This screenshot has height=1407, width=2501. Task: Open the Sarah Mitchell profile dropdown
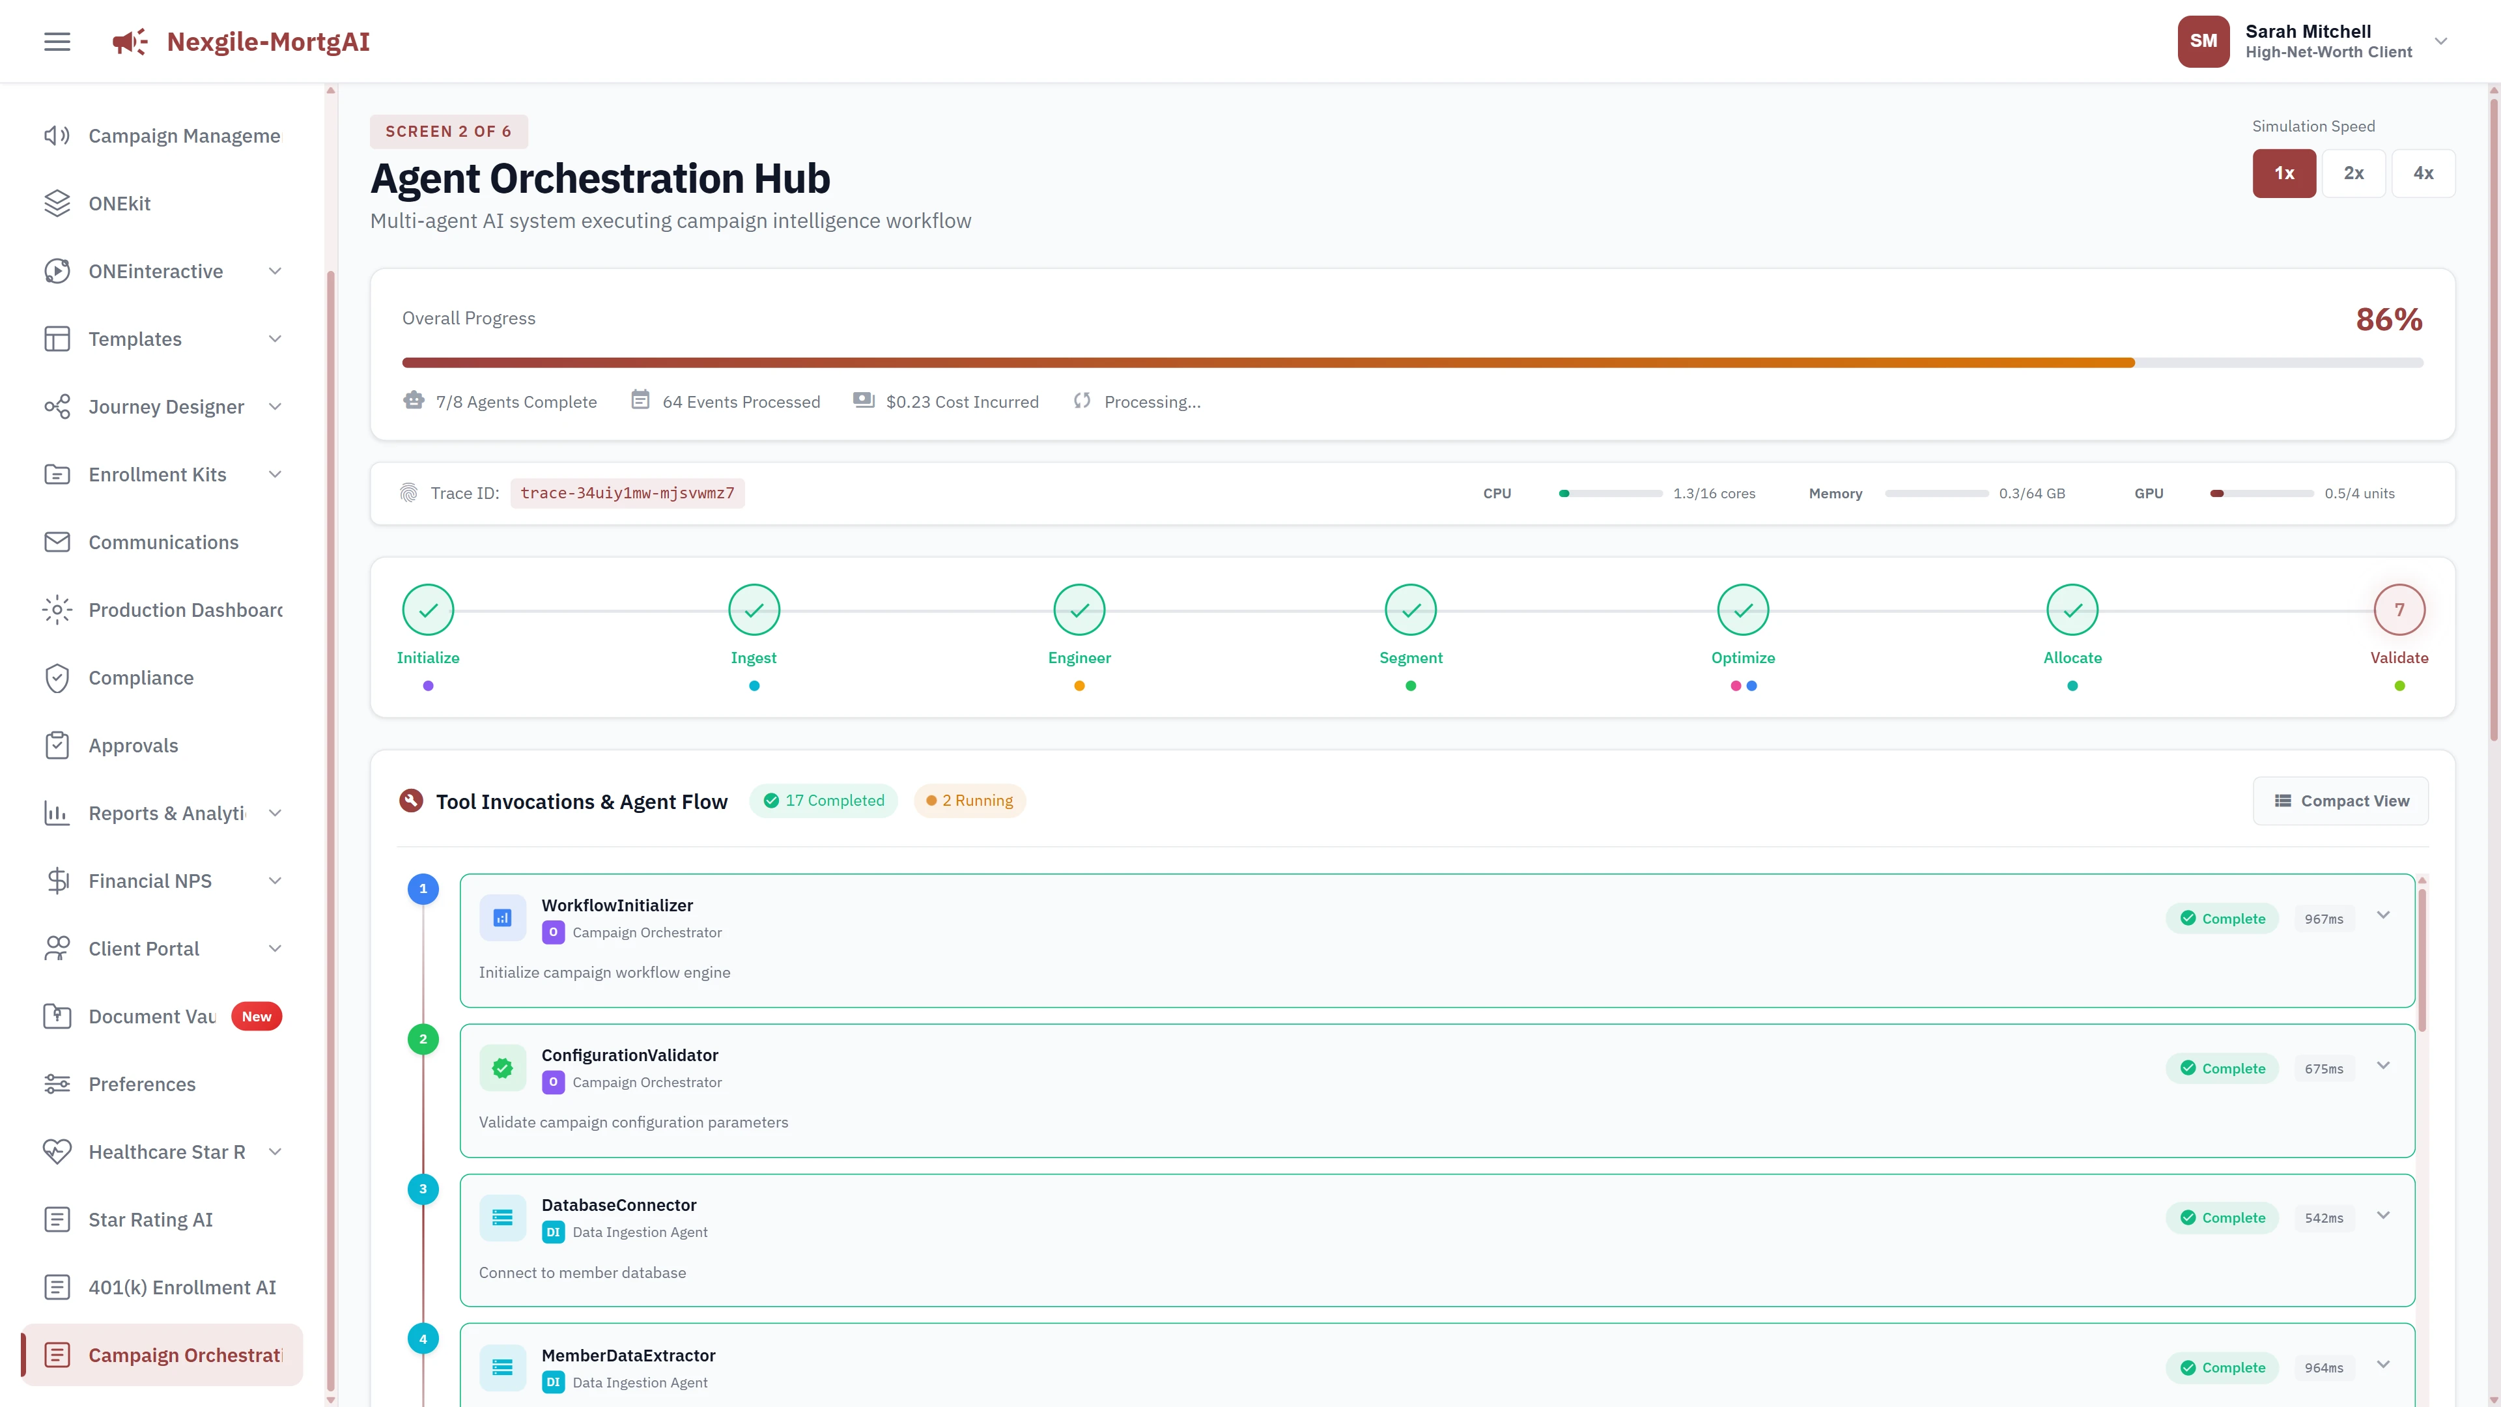pyautogui.click(x=2441, y=41)
